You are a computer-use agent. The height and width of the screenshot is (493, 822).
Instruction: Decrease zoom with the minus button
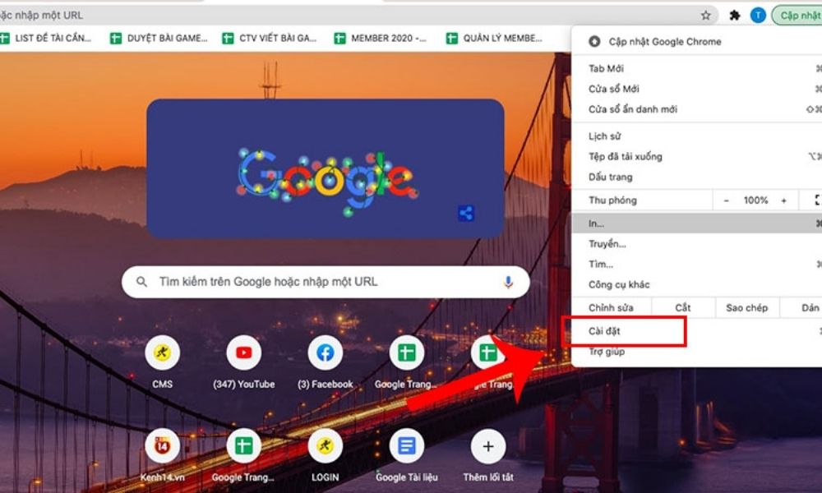[726, 200]
